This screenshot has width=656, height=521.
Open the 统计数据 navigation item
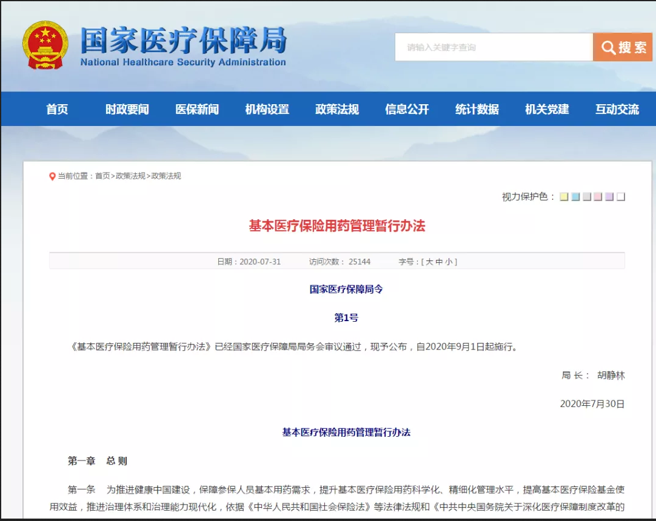click(477, 109)
